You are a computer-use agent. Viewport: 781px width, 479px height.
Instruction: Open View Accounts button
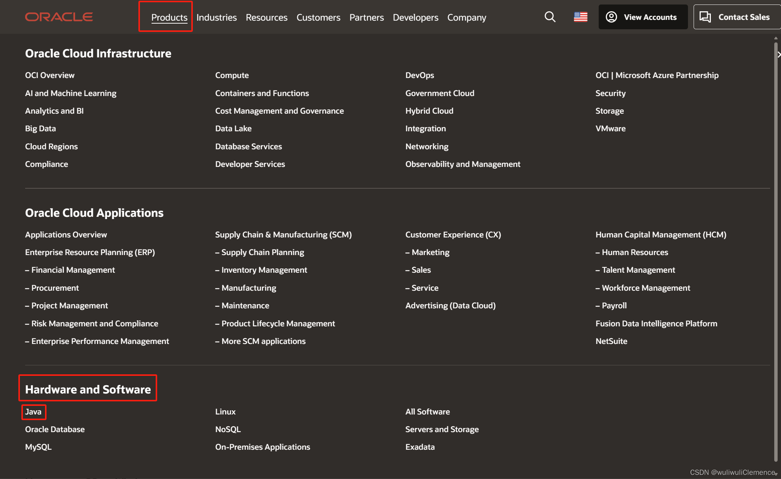643,17
